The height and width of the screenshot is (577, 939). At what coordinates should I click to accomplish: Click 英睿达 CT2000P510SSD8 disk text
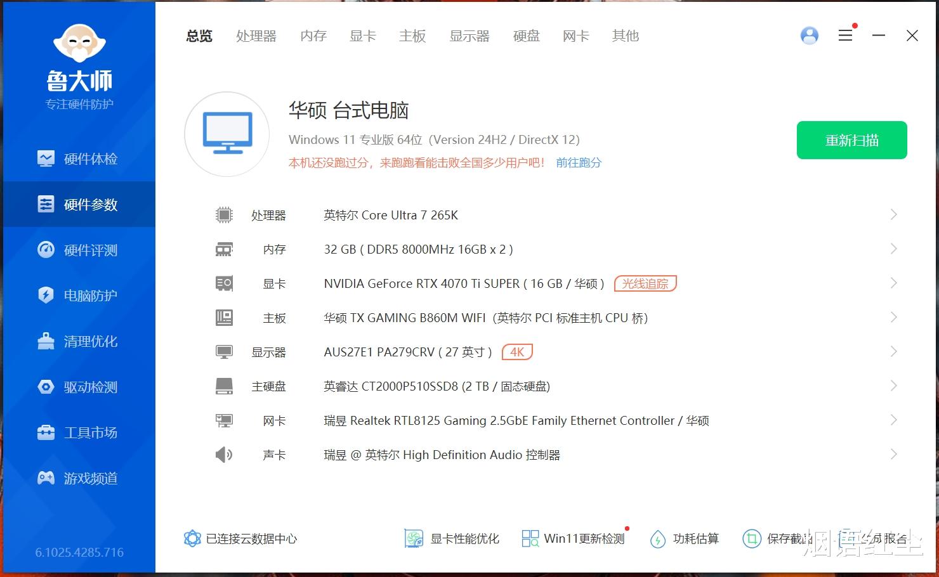pyautogui.click(x=437, y=386)
